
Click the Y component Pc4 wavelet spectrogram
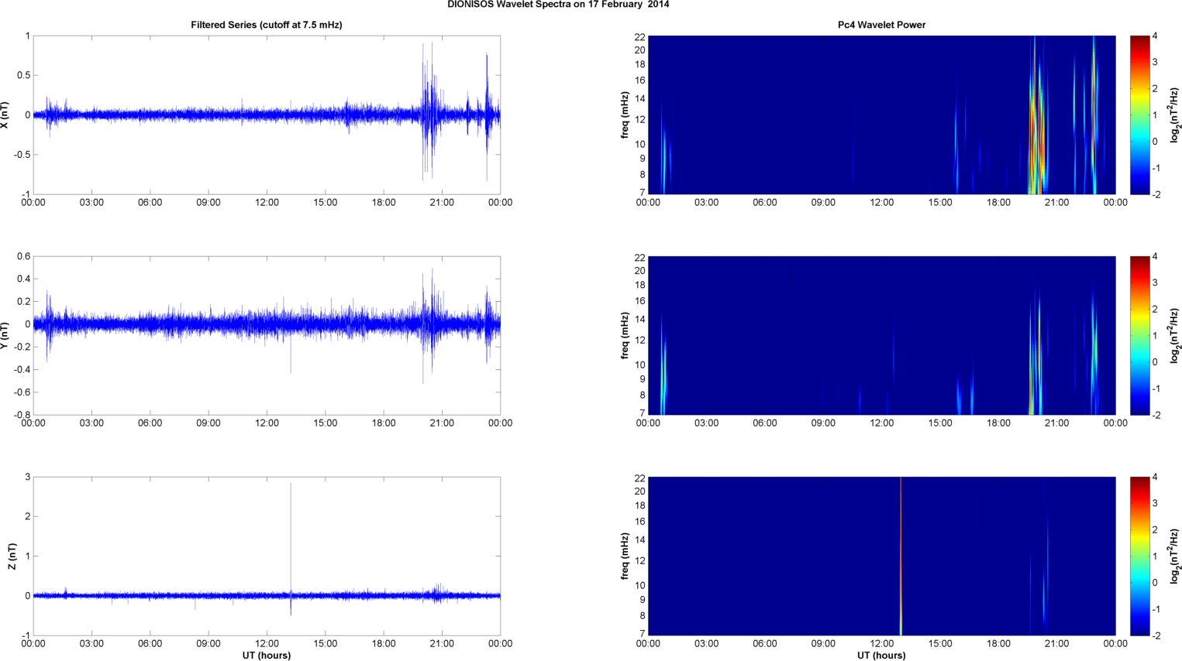coord(881,335)
